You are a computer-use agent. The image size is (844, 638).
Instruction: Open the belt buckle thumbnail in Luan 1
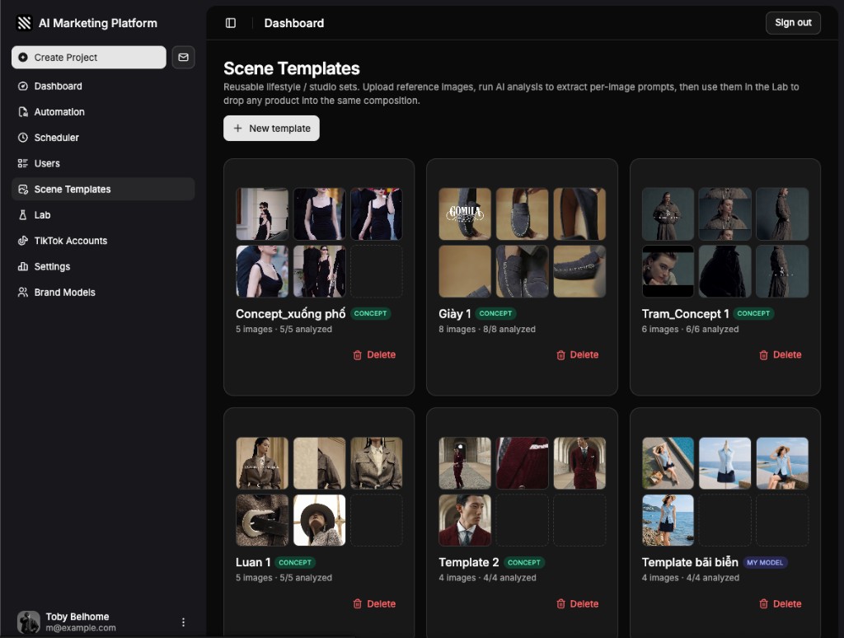tap(262, 520)
